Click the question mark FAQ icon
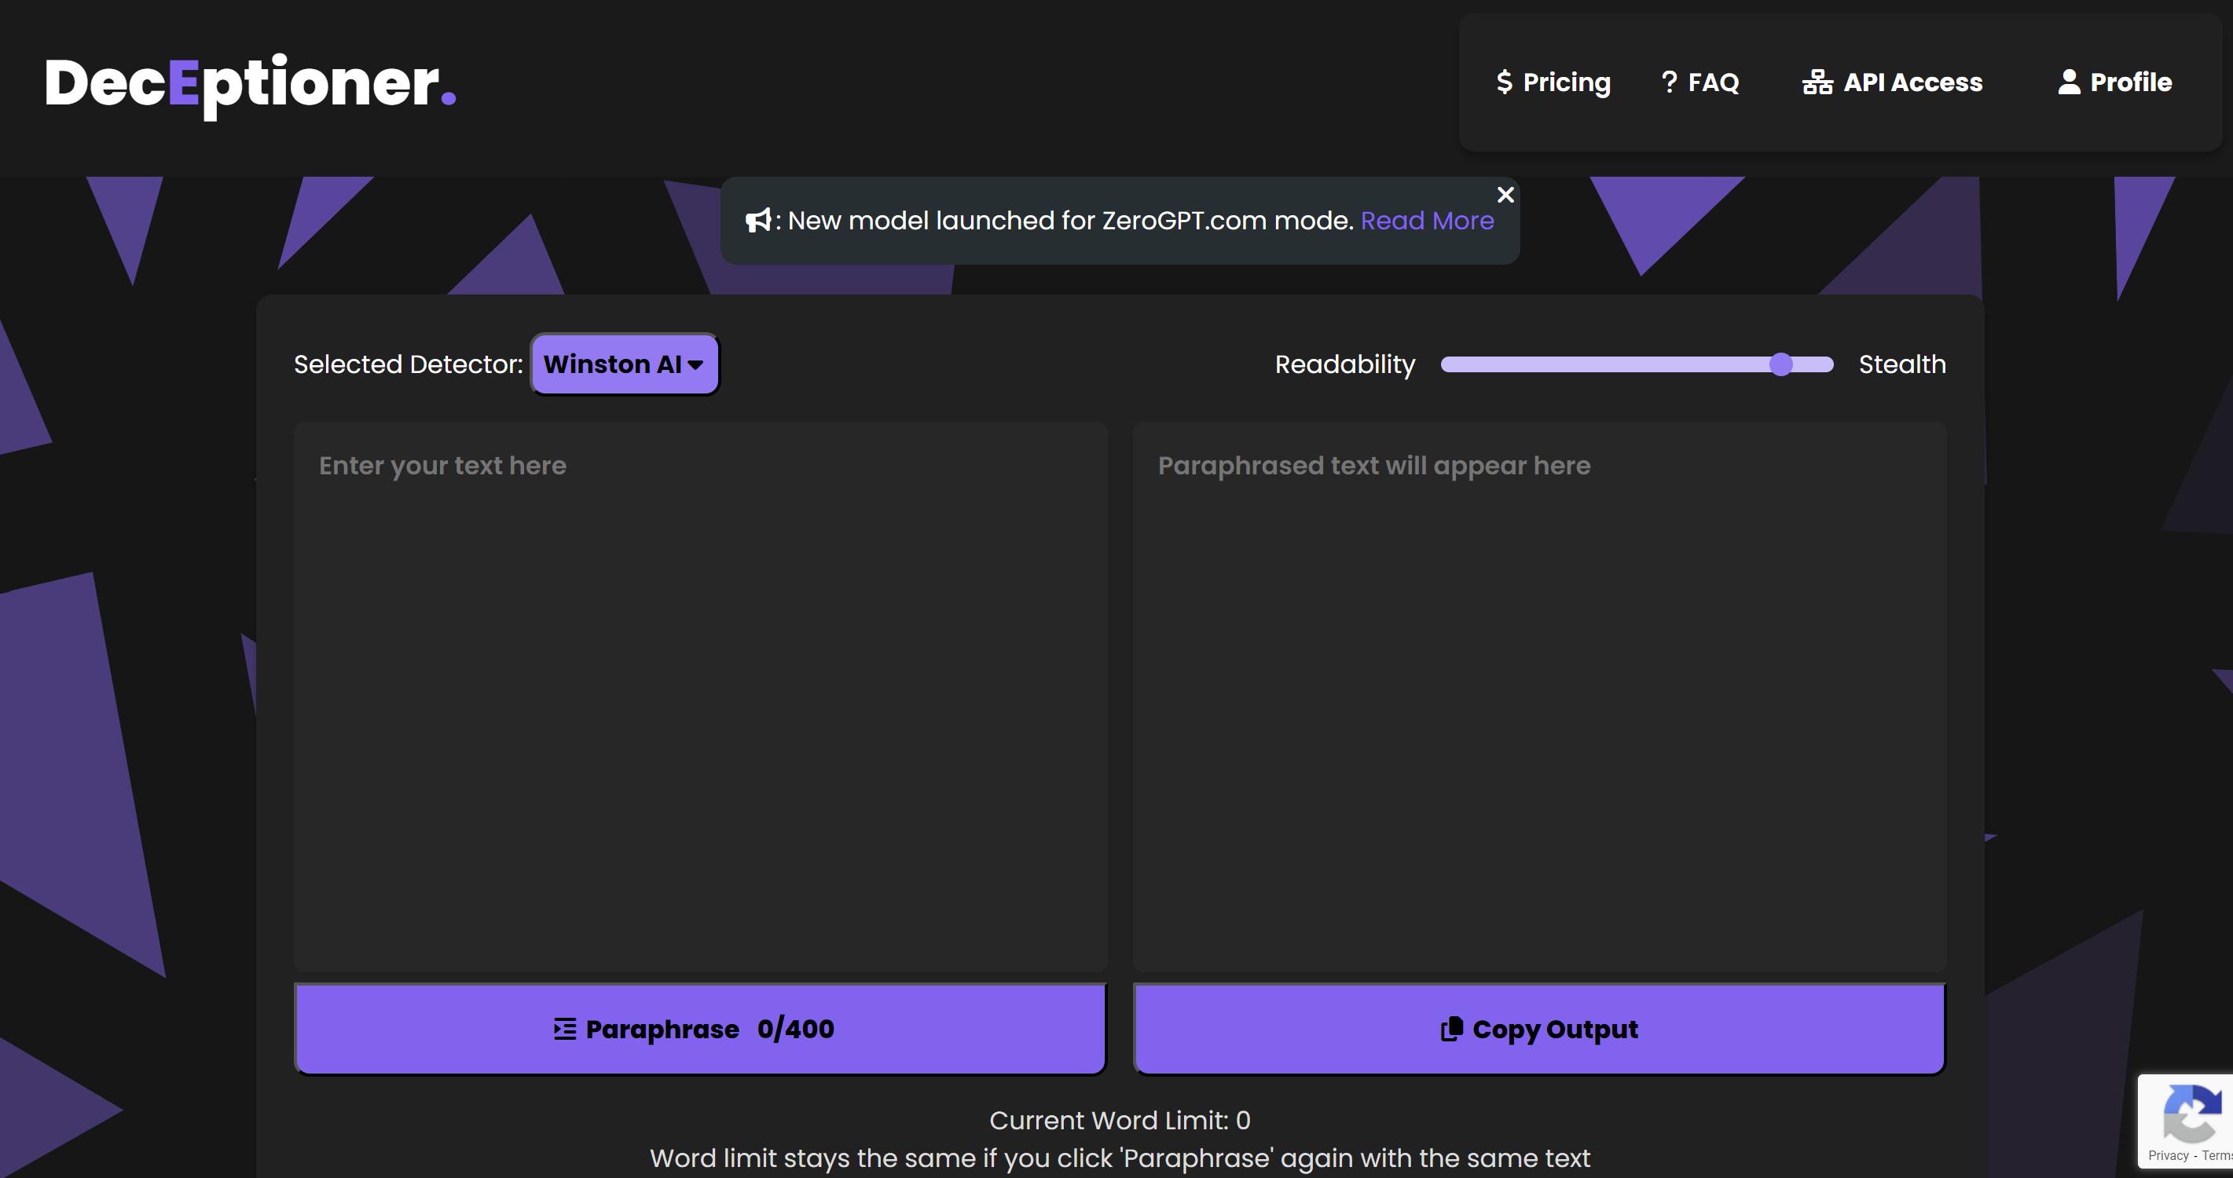The image size is (2233, 1178). 1669,82
